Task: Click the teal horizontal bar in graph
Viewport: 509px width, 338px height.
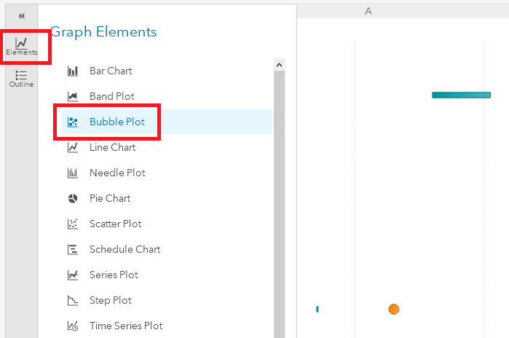Action: coord(461,95)
